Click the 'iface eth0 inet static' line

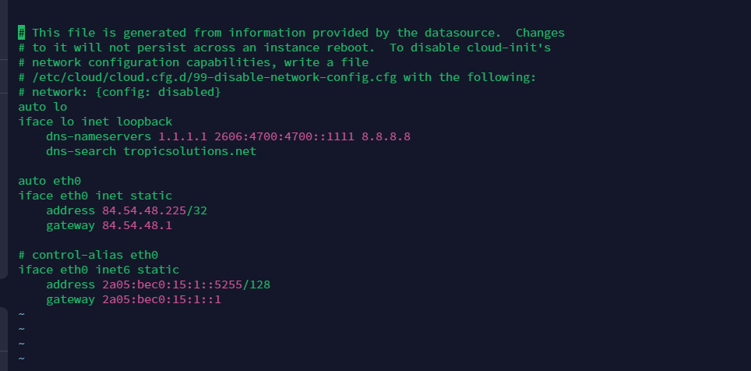(95, 196)
